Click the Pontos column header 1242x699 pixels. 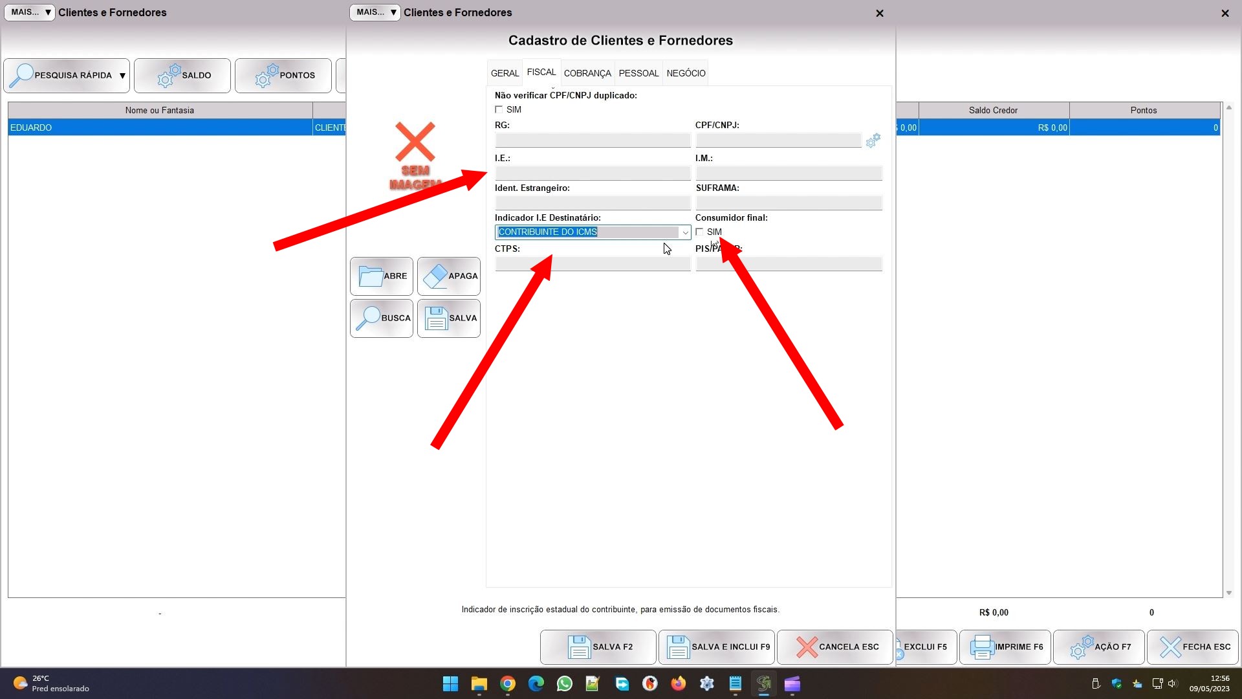(x=1144, y=111)
